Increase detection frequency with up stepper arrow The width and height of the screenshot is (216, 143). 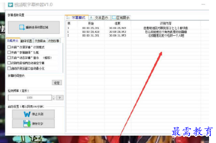pos(54,96)
